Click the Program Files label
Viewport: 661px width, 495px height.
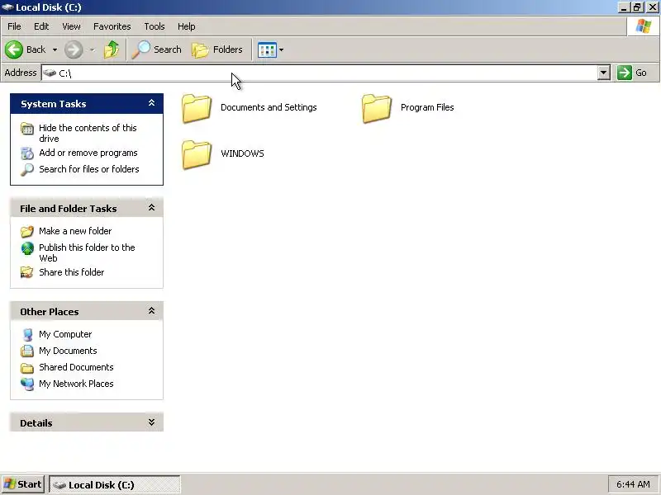(427, 107)
